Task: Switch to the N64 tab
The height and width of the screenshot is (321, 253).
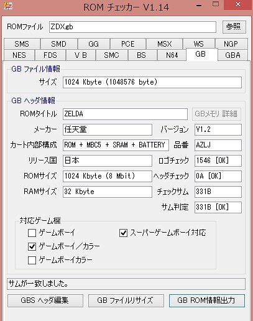Action: point(172,55)
